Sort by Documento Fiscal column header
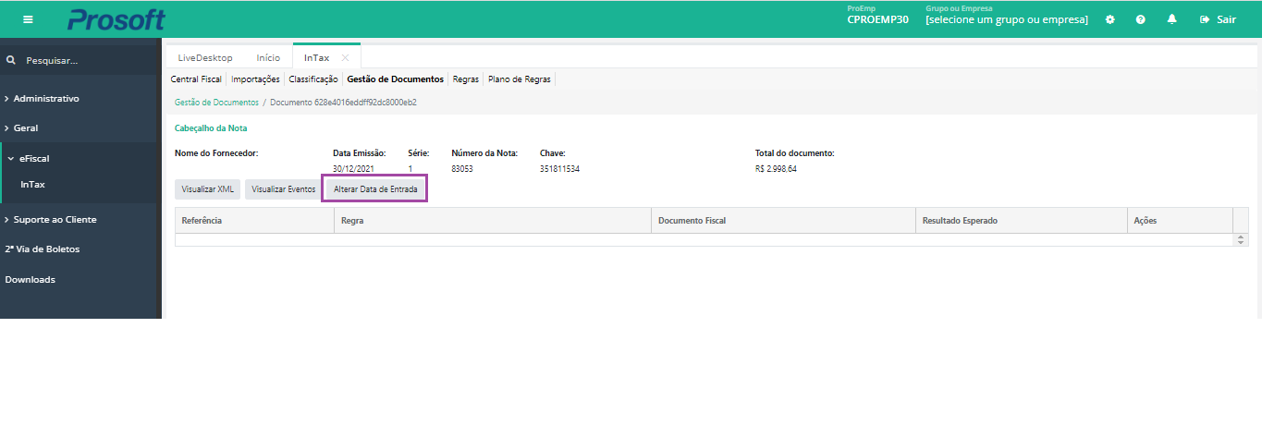Image resolution: width=1262 pixels, height=425 pixels. 783,221
